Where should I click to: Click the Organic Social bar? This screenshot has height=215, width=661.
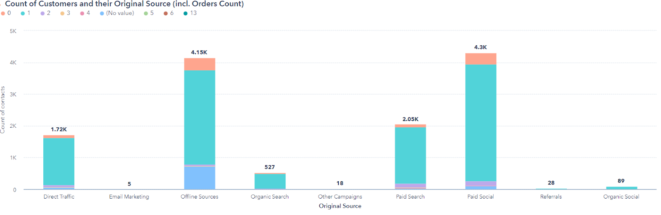621,188
